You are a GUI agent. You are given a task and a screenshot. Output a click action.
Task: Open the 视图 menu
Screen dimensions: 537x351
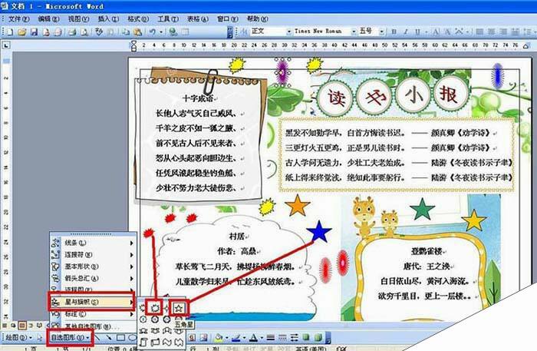tap(78, 18)
